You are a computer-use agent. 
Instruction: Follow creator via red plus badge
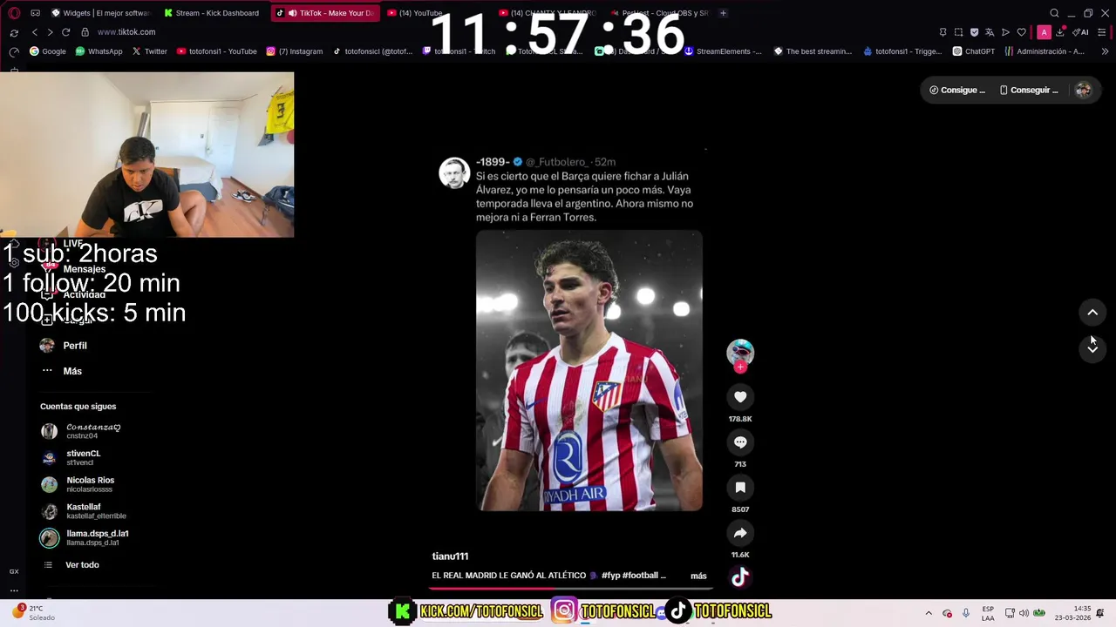740,367
